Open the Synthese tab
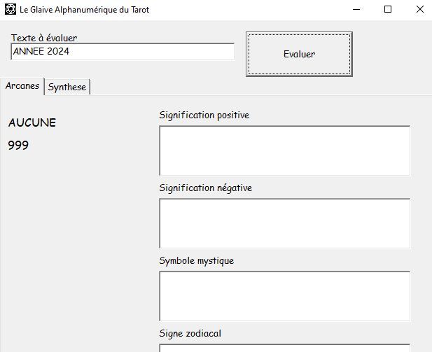 67,87
